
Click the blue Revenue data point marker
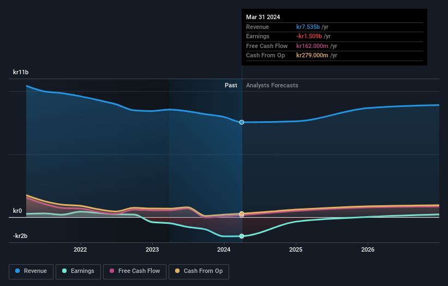[x=242, y=122]
